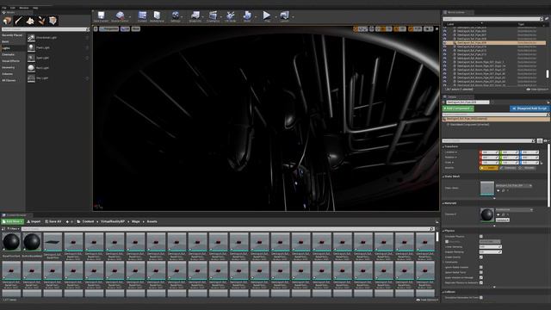Screen dimensions: 551x310
Task: Toggle Enable Gravity checkbox
Action: point(481,257)
